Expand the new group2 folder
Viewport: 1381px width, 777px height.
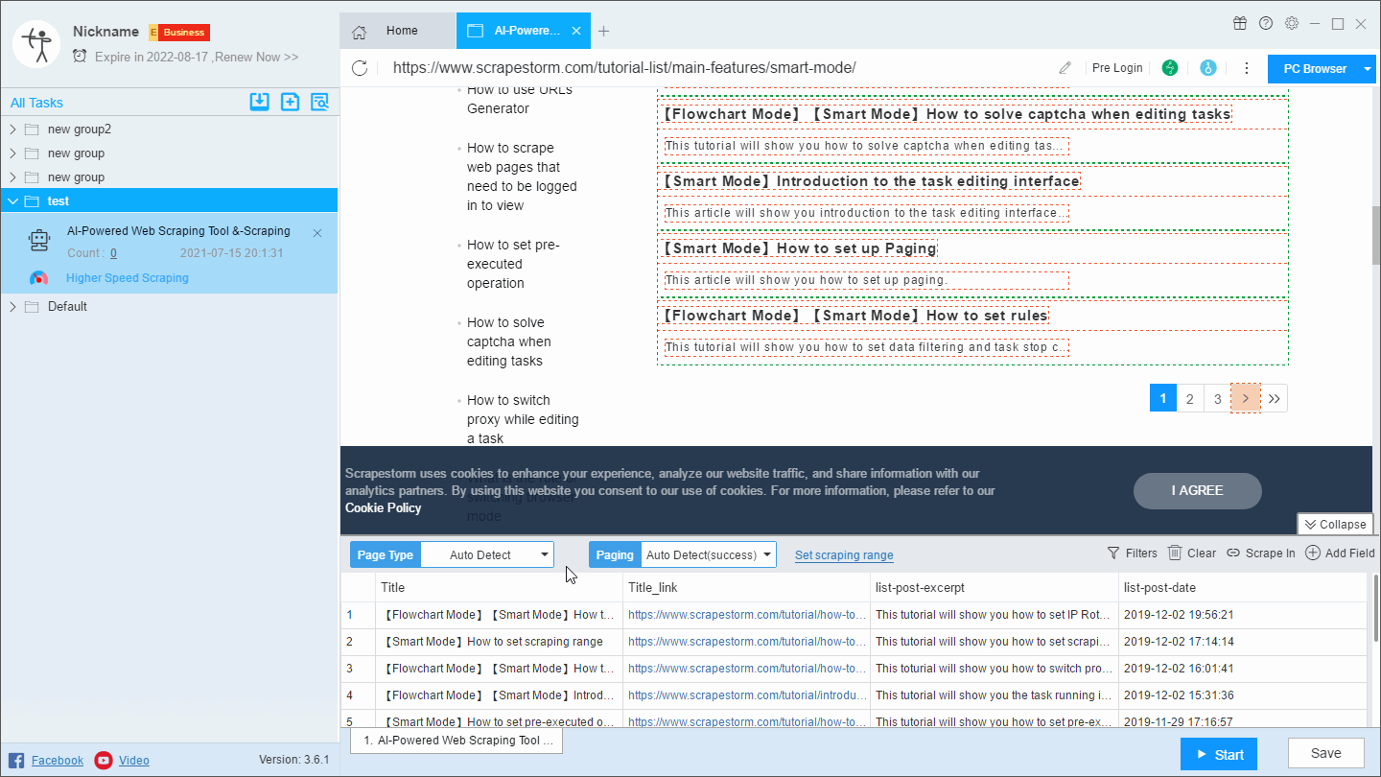pyautogui.click(x=12, y=129)
